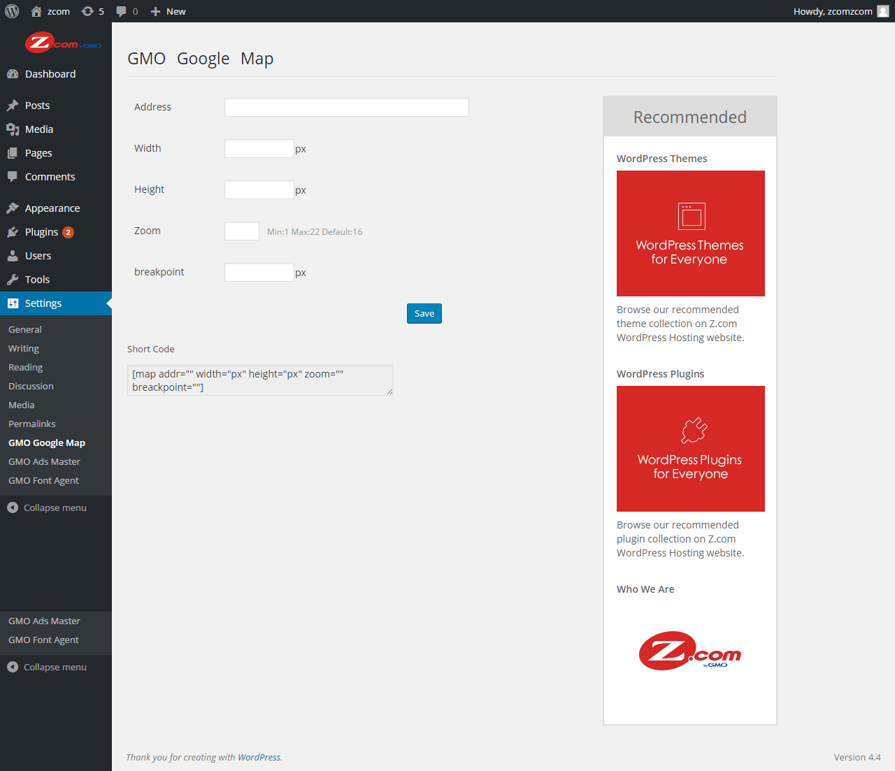Focus the Zoom value field

tap(242, 231)
